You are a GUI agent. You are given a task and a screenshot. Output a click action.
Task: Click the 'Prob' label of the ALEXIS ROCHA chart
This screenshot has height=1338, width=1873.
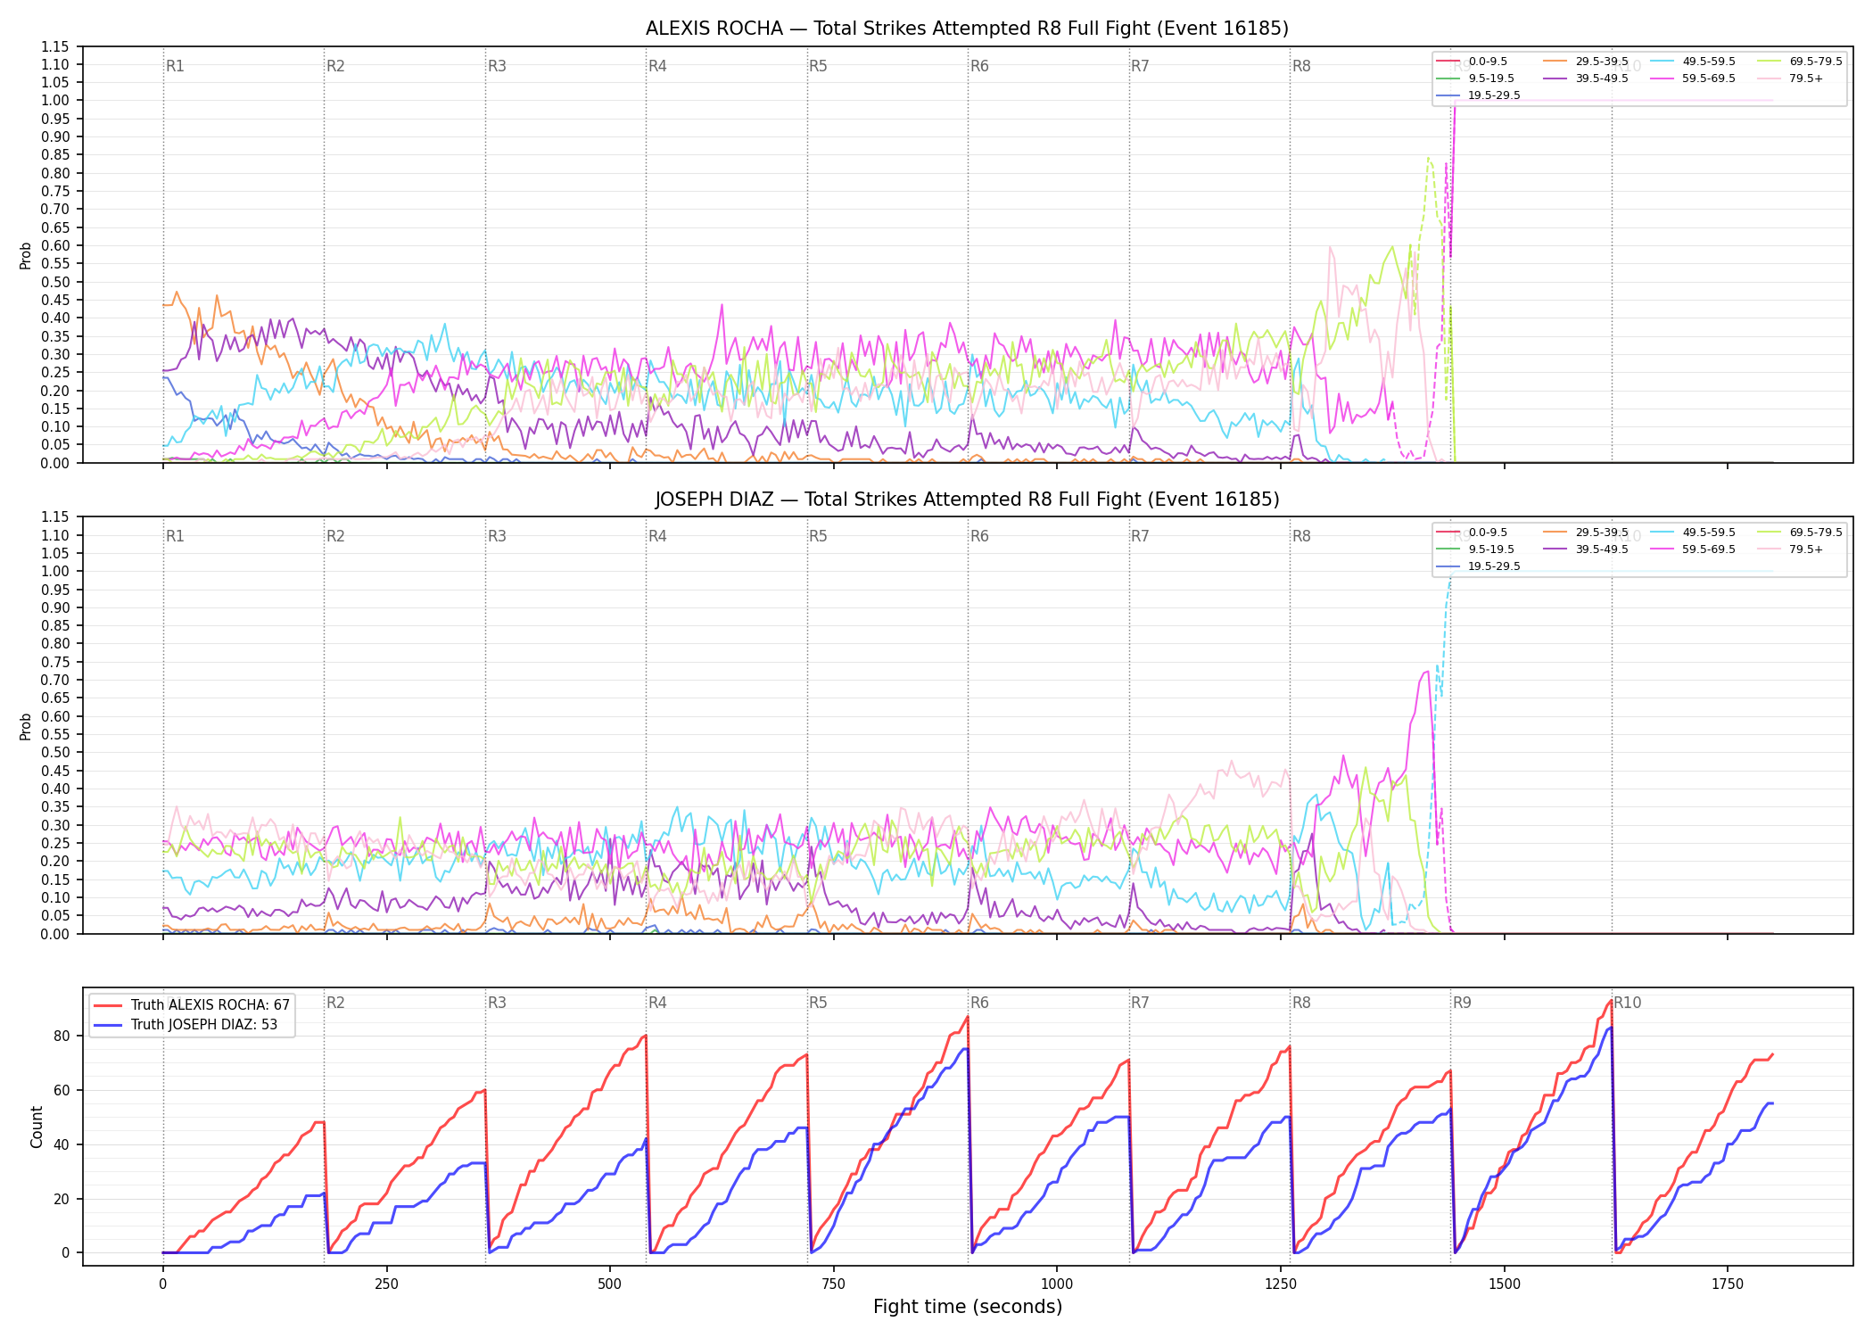point(26,255)
